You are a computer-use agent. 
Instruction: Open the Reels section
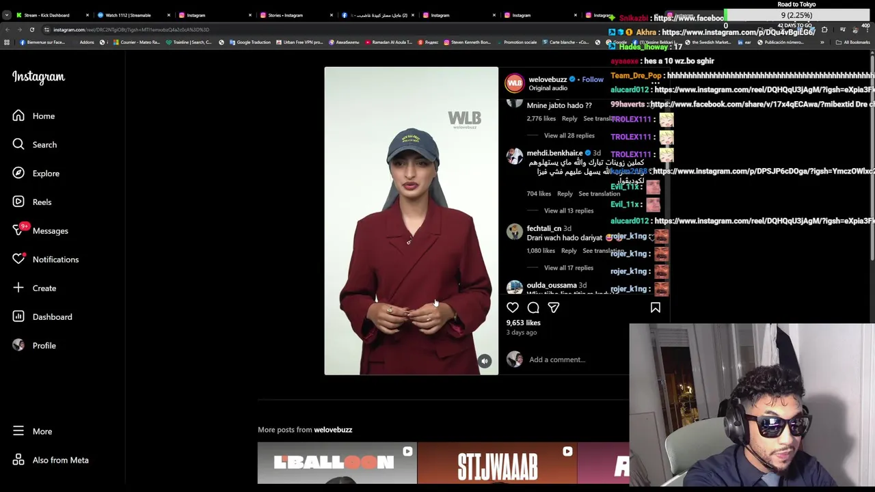pyautogui.click(x=32, y=202)
